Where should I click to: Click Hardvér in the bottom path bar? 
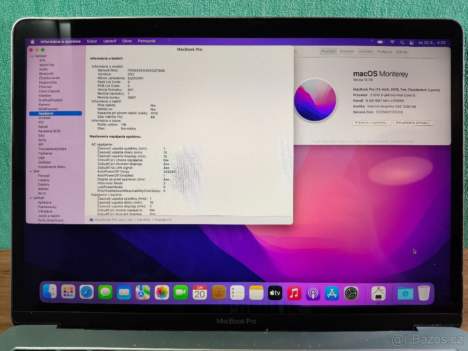pos(144,220)
